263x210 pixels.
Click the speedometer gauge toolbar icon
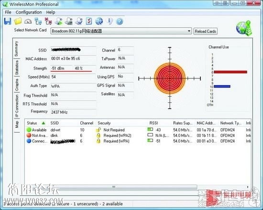28,22
